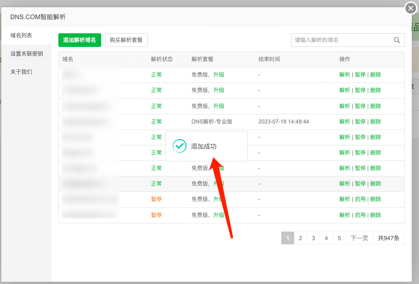Click the 域名 column header
This screenshot has width=419, height=284.
(67, 59)
